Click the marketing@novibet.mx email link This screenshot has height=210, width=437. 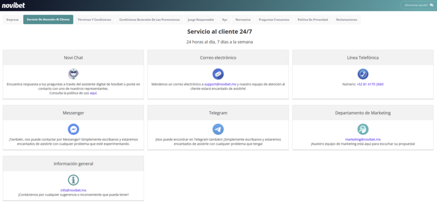point(363,139)
